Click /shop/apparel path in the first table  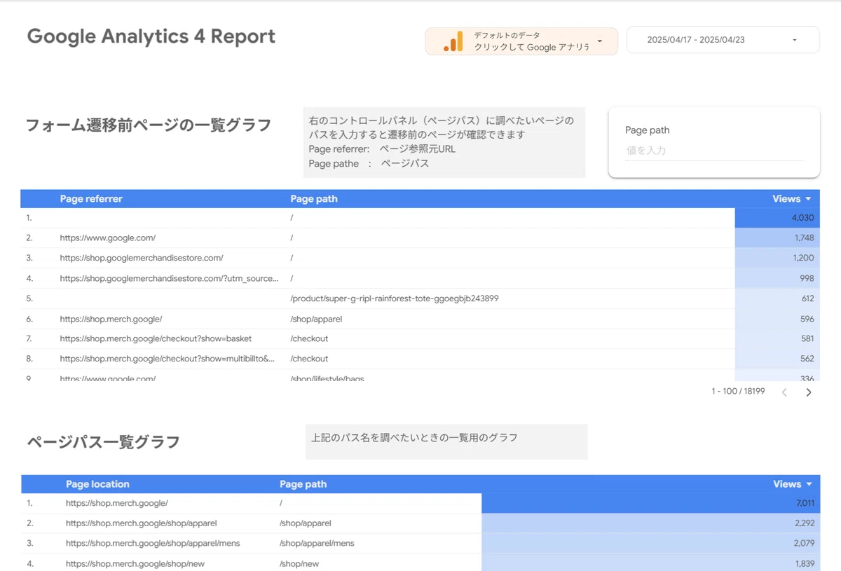pyautogui.click(x=316, y=319)
